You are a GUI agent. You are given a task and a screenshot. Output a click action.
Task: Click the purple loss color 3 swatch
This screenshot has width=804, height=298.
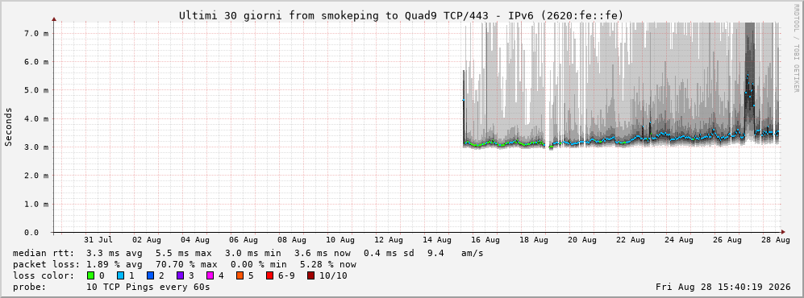coord(180,275)
